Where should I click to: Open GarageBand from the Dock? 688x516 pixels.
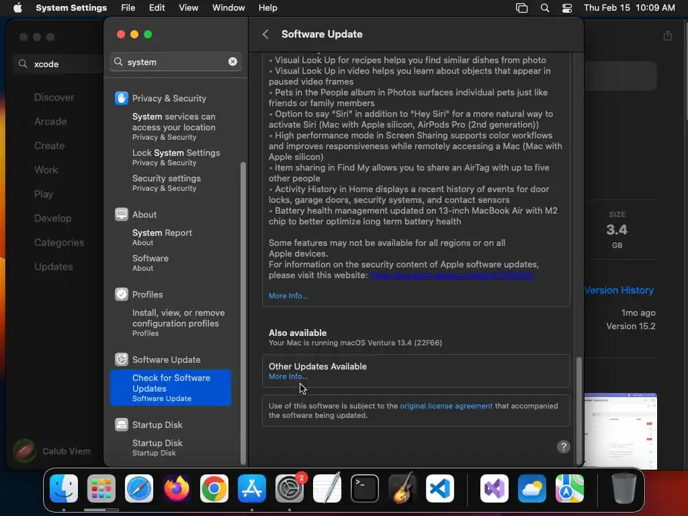pos(402,488)
